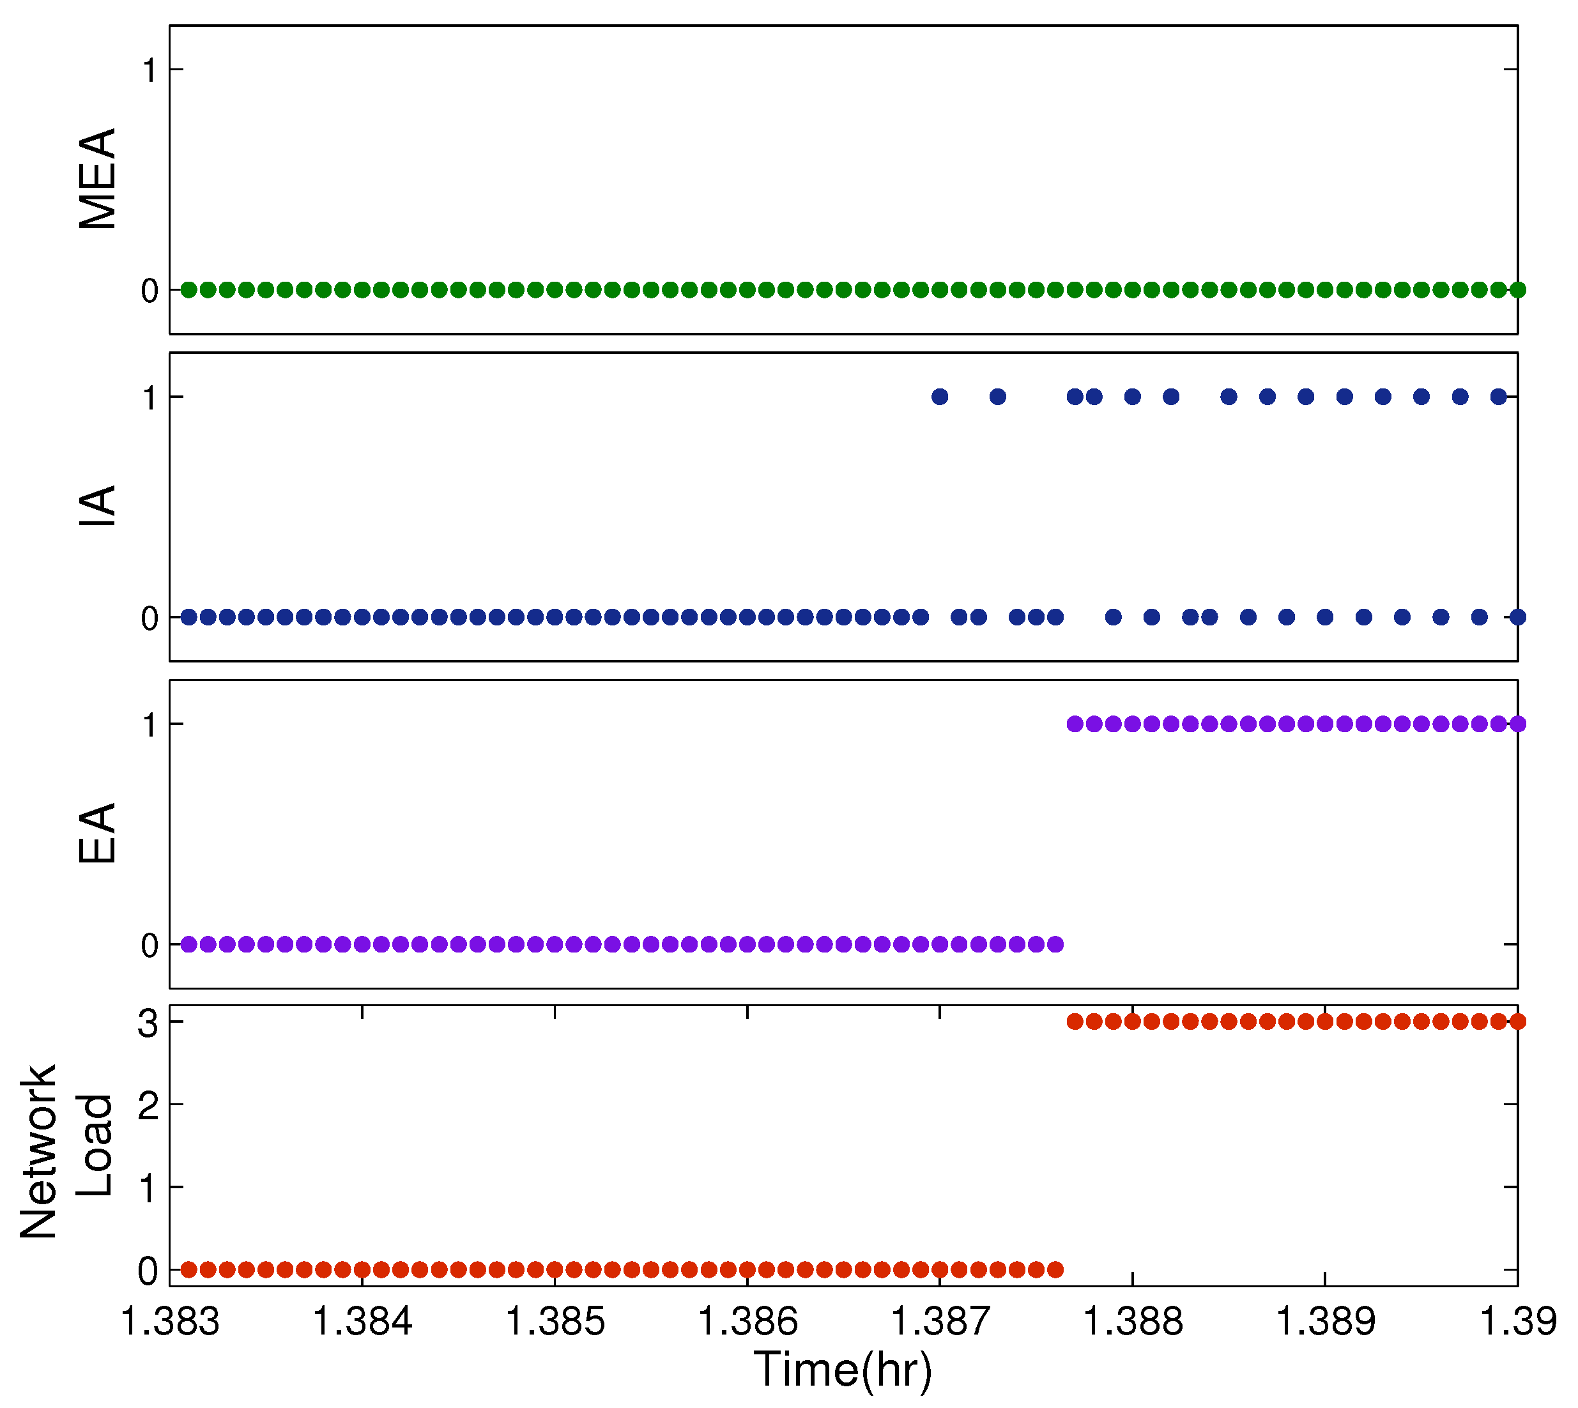Viewport: 1578px width, 1408px height.
Task: Click the EA y-axis label
Action: (x=98, y=833)
